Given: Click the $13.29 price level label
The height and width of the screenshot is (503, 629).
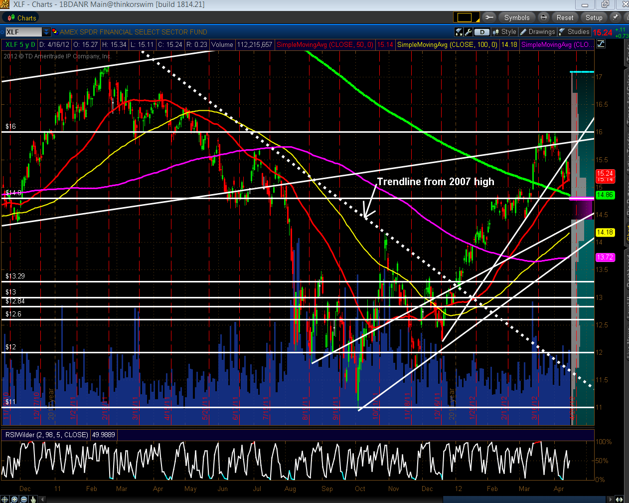Looking at the screenshot, I should (15, 276).
